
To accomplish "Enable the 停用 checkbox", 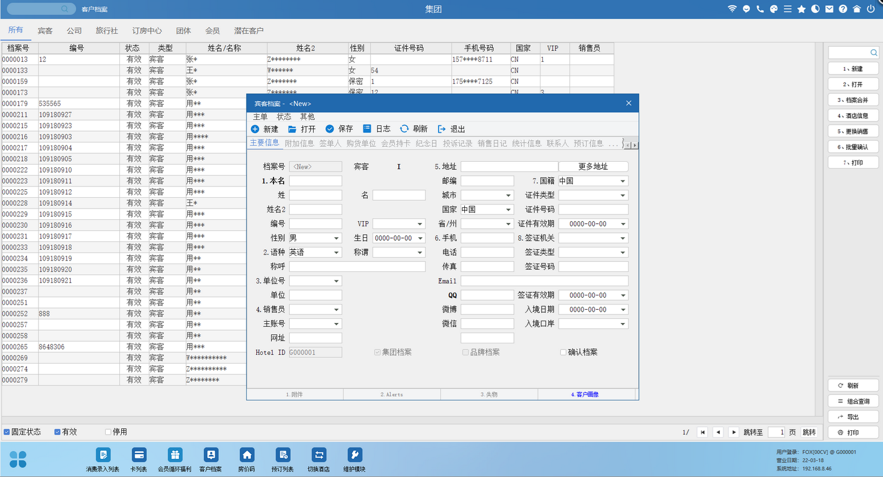I will coord(108,432).
